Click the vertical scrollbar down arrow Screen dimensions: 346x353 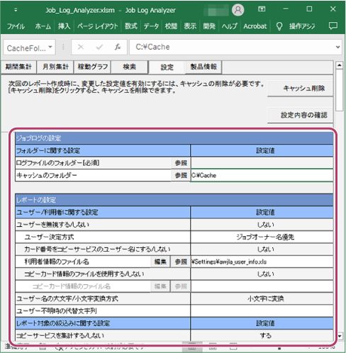pos(340,336)
